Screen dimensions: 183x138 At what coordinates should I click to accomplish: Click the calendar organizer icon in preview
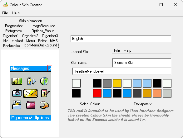pyautogui.click(x=45, y=93)
